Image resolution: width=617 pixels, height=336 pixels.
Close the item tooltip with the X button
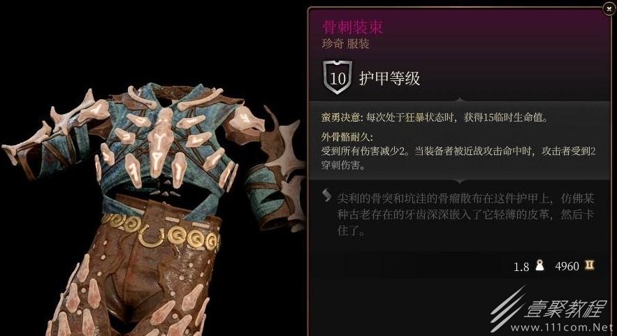coord(607,10)
